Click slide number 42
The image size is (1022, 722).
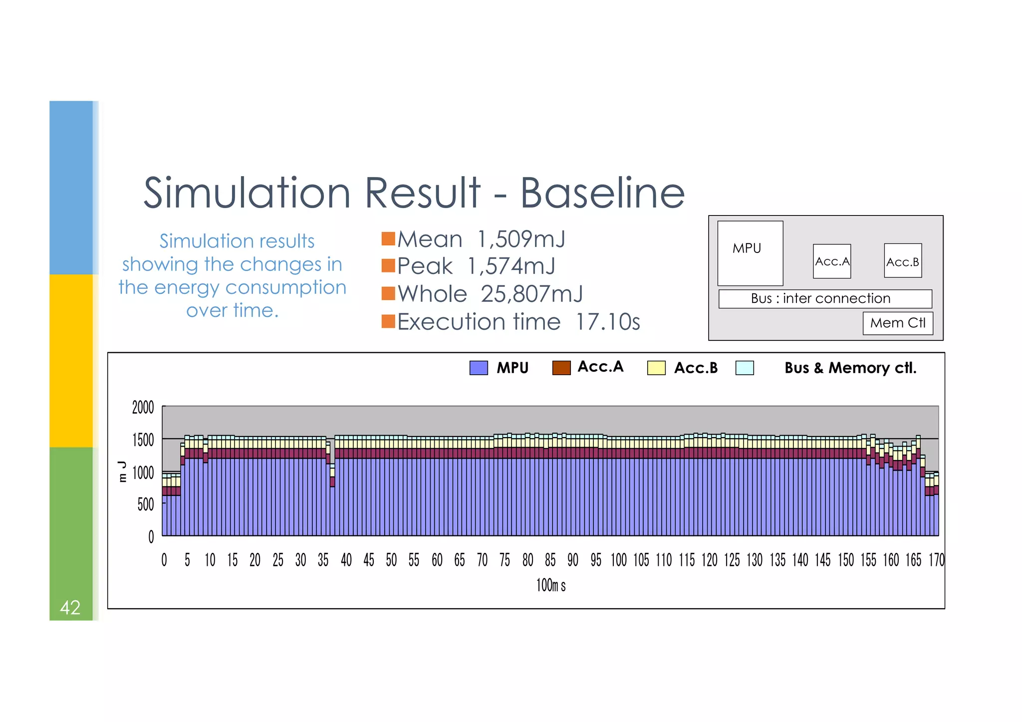[70, 607]
